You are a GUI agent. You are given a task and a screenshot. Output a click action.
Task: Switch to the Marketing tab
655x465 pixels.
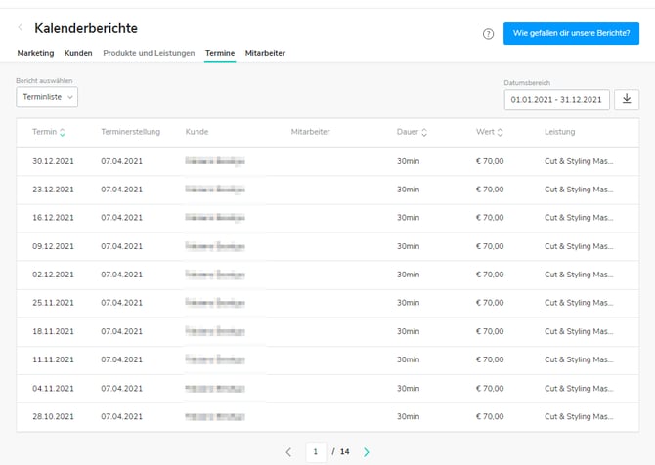[35, 53]
